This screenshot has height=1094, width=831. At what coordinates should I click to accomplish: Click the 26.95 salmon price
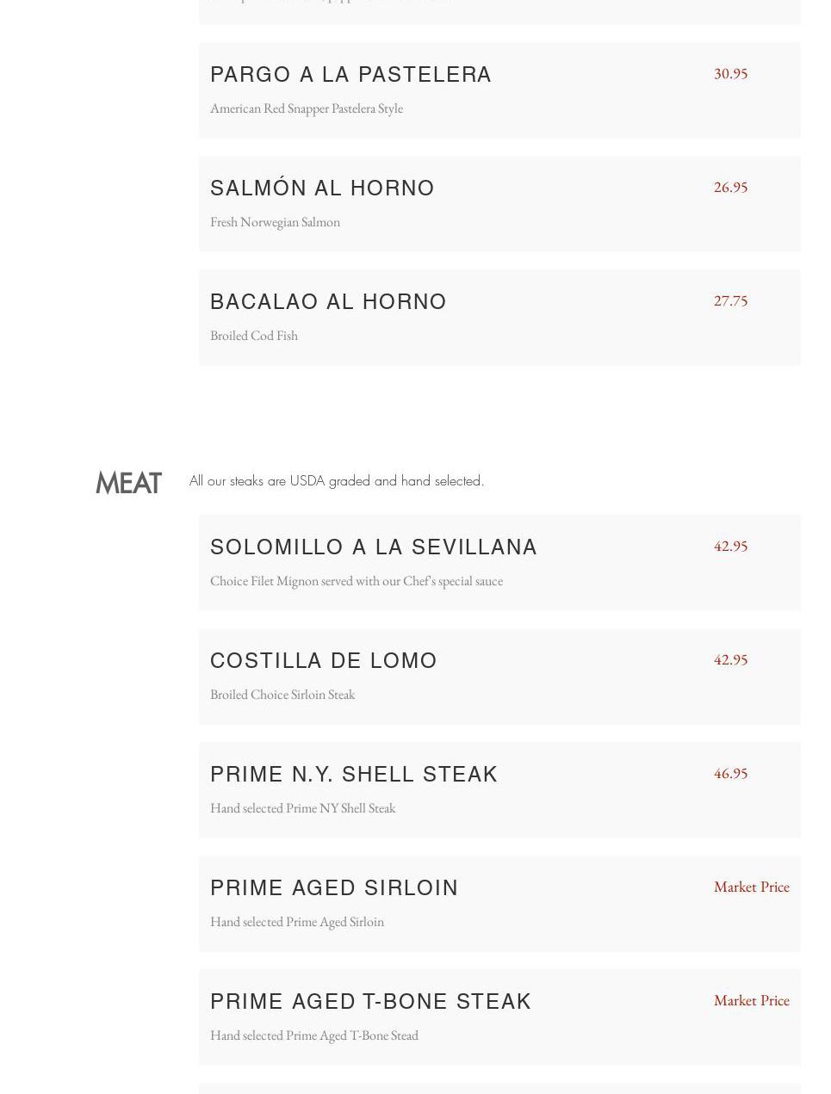coord(730,187)
